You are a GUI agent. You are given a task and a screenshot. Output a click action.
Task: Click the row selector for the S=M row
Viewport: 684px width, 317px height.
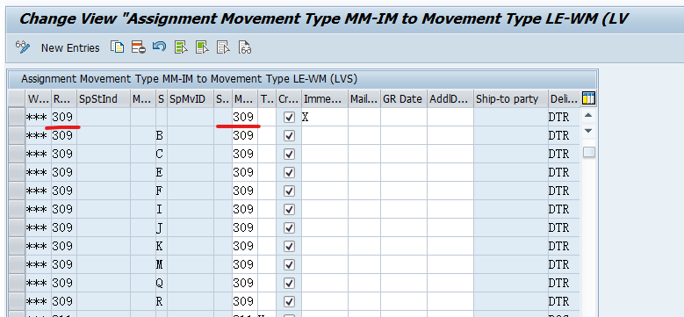point(17,264)
